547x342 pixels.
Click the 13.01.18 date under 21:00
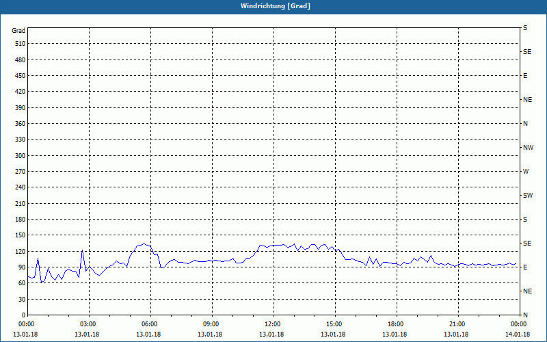[x=456, y=334]
